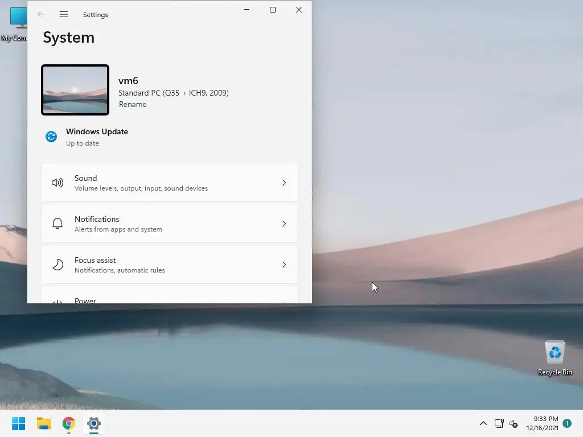
Task: Click the 'Up to date' status text
Action: pos(82,143)
